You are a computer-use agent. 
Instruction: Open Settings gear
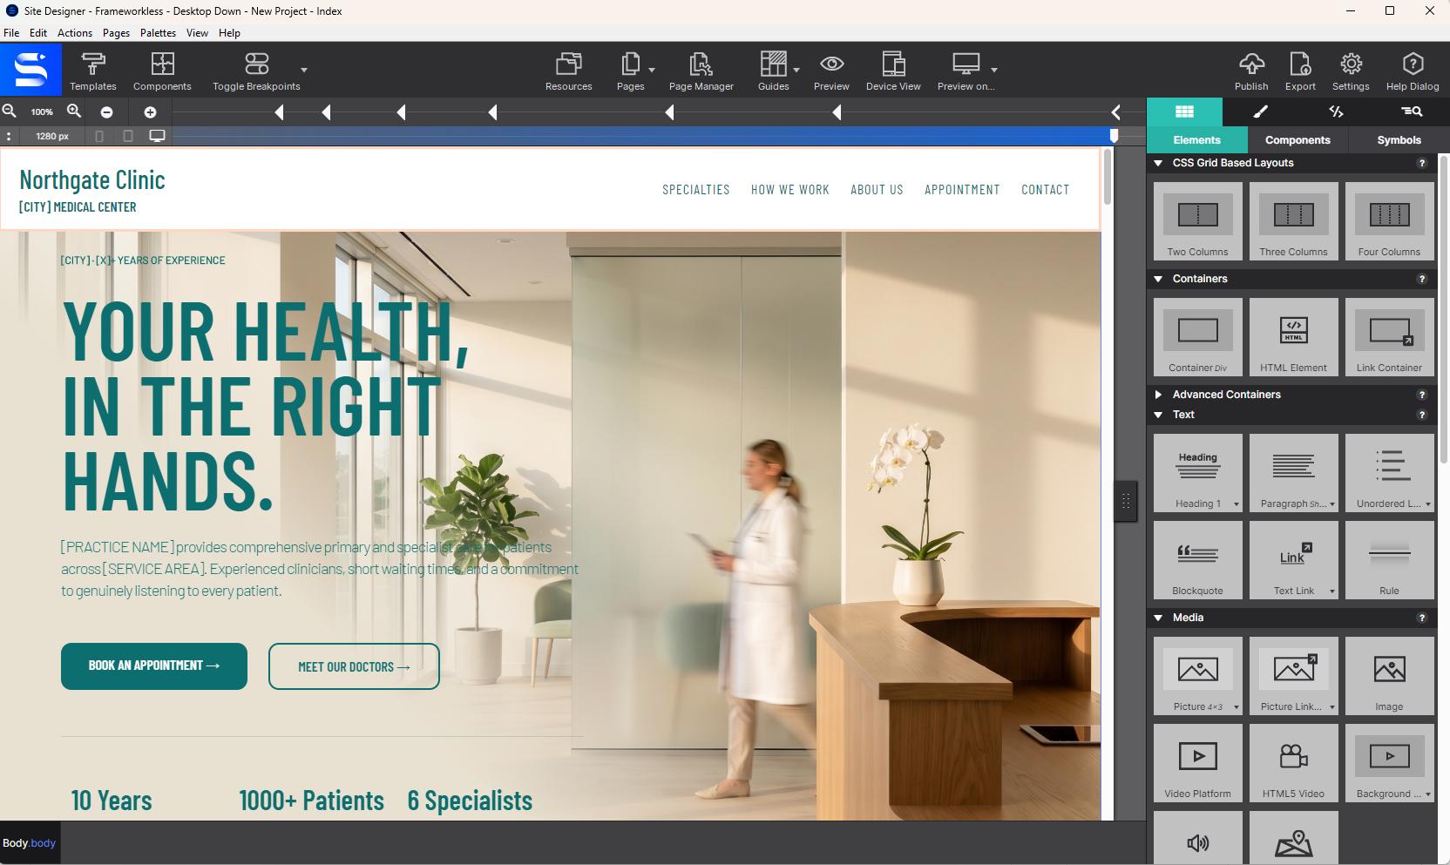(x=1351, y=64)
